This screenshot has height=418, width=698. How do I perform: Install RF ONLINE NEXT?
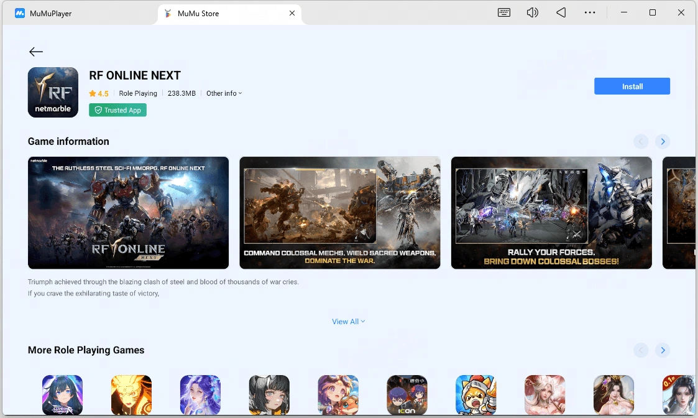[631, 86]
